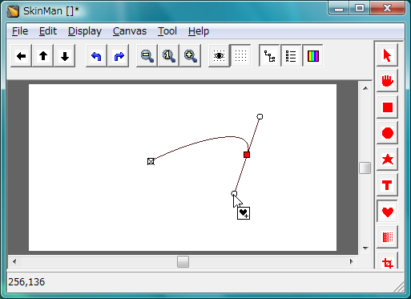Click the blue undo arrow button
This screenshot has width=411, height=299.
click(x=96, y=56)
